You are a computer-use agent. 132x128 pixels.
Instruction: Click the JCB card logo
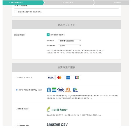pyautogui.click(x=77, y=77)
